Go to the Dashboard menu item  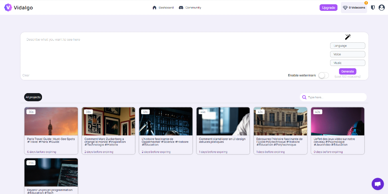pos(163,8)
